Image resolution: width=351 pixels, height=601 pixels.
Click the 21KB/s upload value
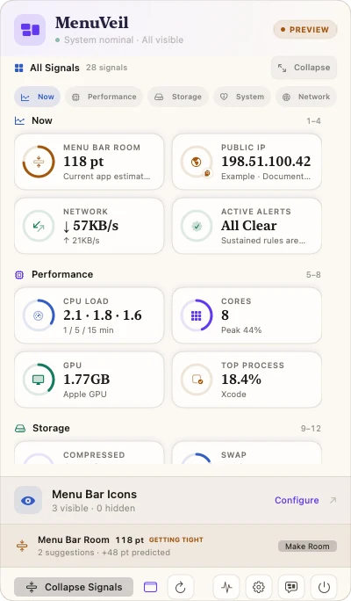click(81, 241)
